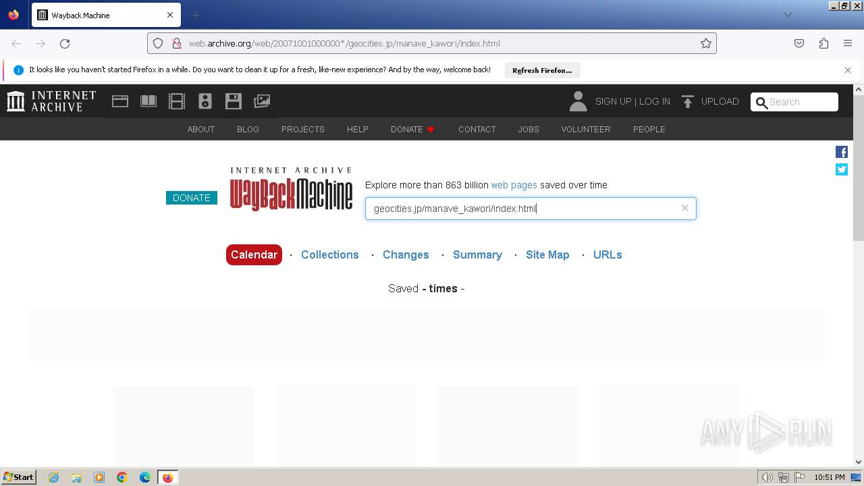Open Firefox application menu
Screen dimensions: 864x486
848,43
